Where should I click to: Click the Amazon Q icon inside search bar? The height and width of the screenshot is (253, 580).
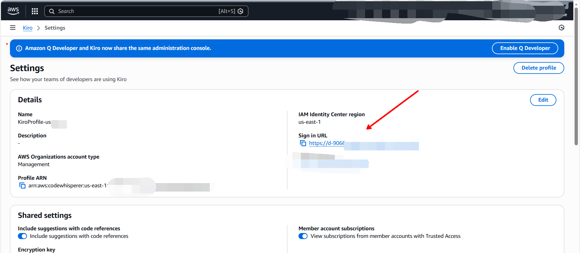(240, 11)
